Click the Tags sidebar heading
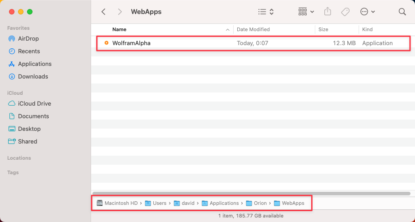Screen dimensions: 415x222 click(x=13, y=172)
